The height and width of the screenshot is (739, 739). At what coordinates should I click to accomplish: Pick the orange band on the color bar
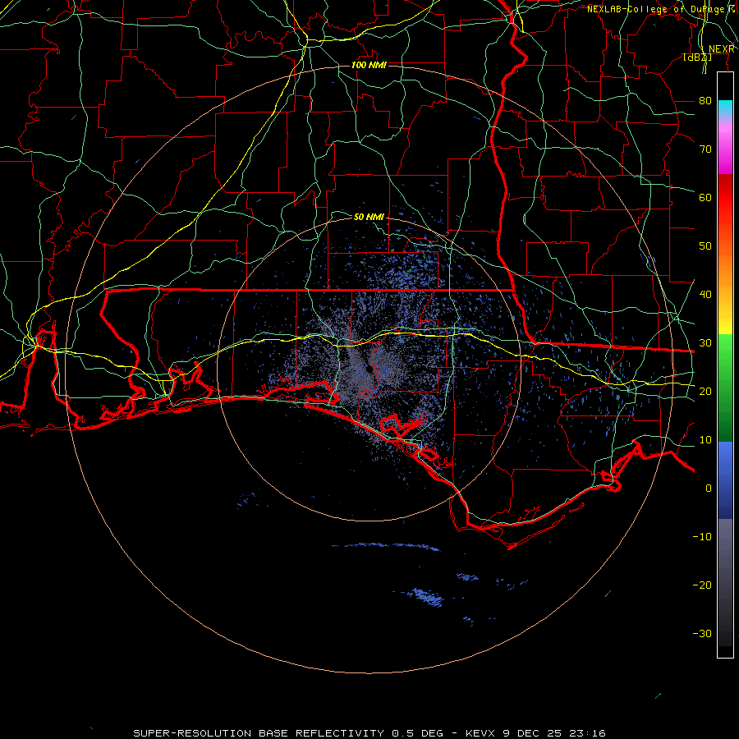725,264
